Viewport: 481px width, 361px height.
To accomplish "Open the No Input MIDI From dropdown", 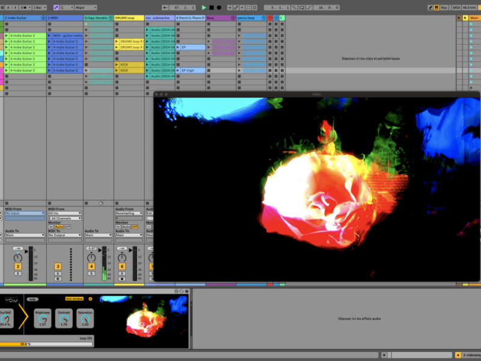I will point(25,213).
